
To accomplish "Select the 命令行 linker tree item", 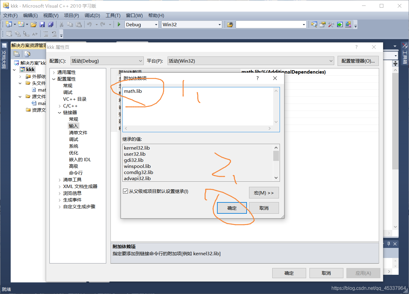I will (x=76, y=173).
